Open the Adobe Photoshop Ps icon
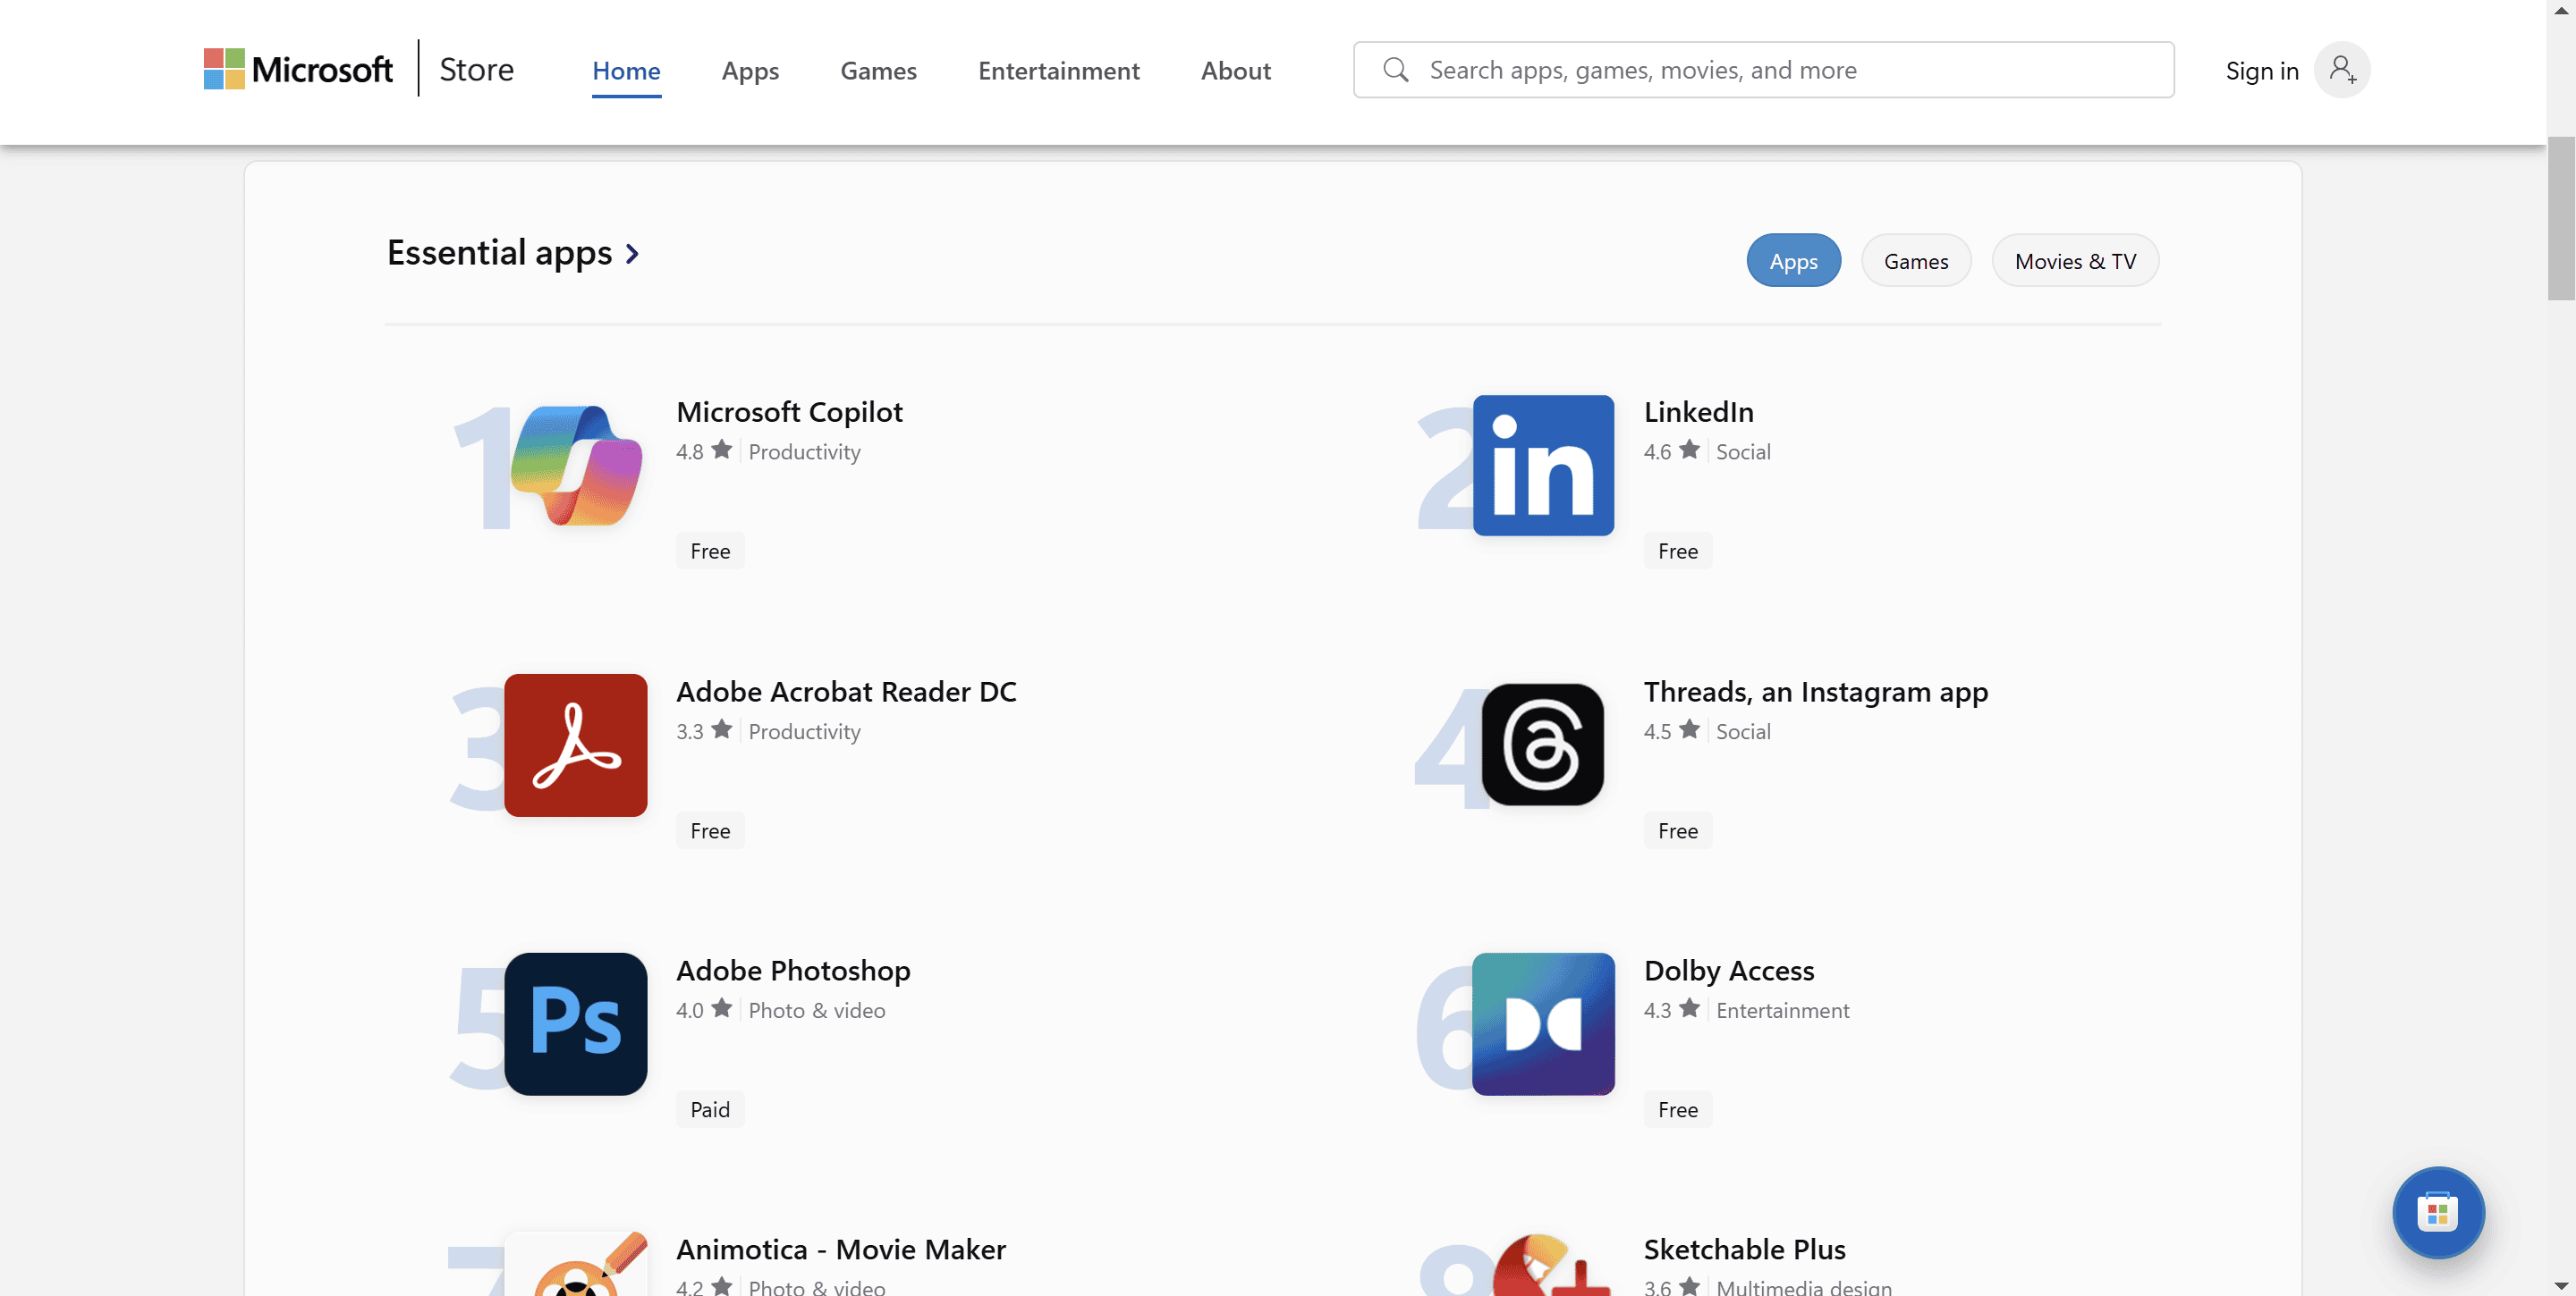 coord(576,1023)
